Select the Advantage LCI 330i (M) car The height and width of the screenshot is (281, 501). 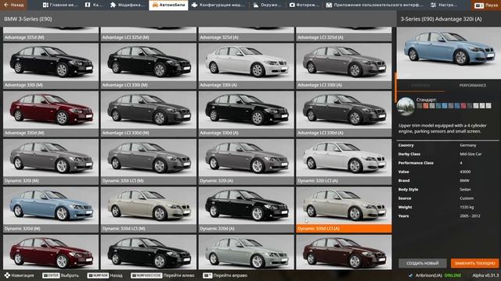click(x=149, y=66)
